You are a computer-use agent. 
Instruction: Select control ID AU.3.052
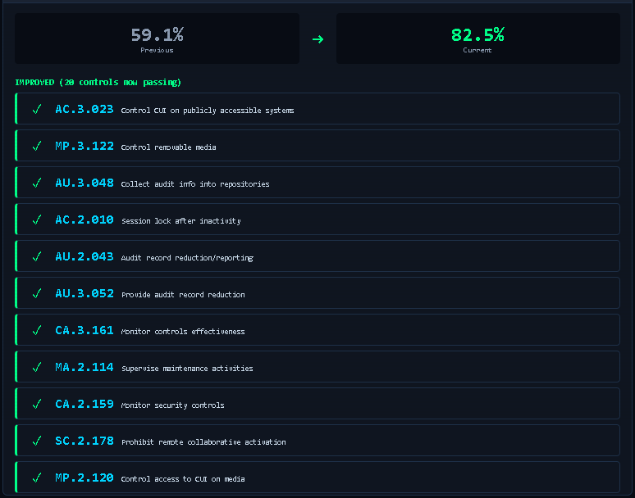pyautogui.click(x=85, y=293)
